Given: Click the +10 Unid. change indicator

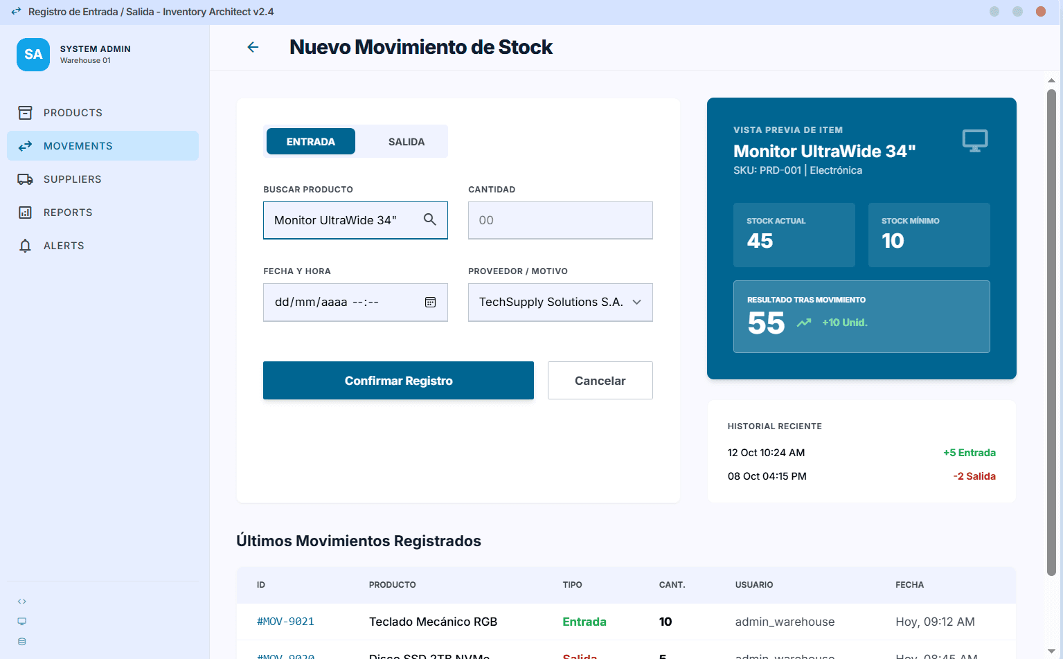Looking at the screenshot, I should click(845, 323).
